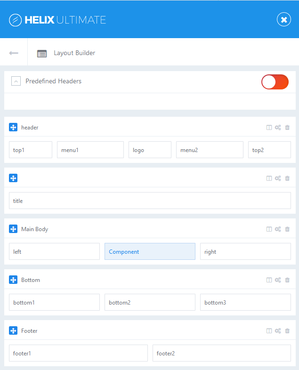Image resolution: width=299 pixels, height=370 pixels.
Task: Grab the header row move handle
Action: [13, 128]
